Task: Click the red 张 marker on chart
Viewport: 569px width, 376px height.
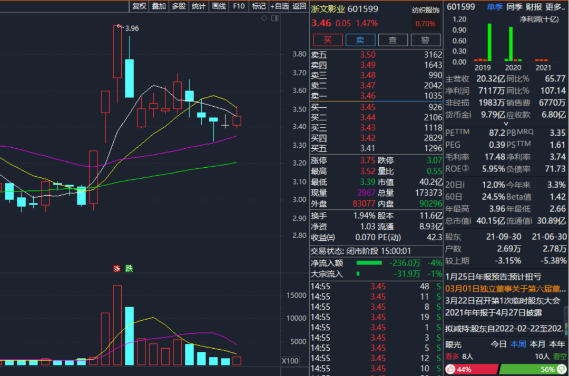Action: [x=117, y=268]
